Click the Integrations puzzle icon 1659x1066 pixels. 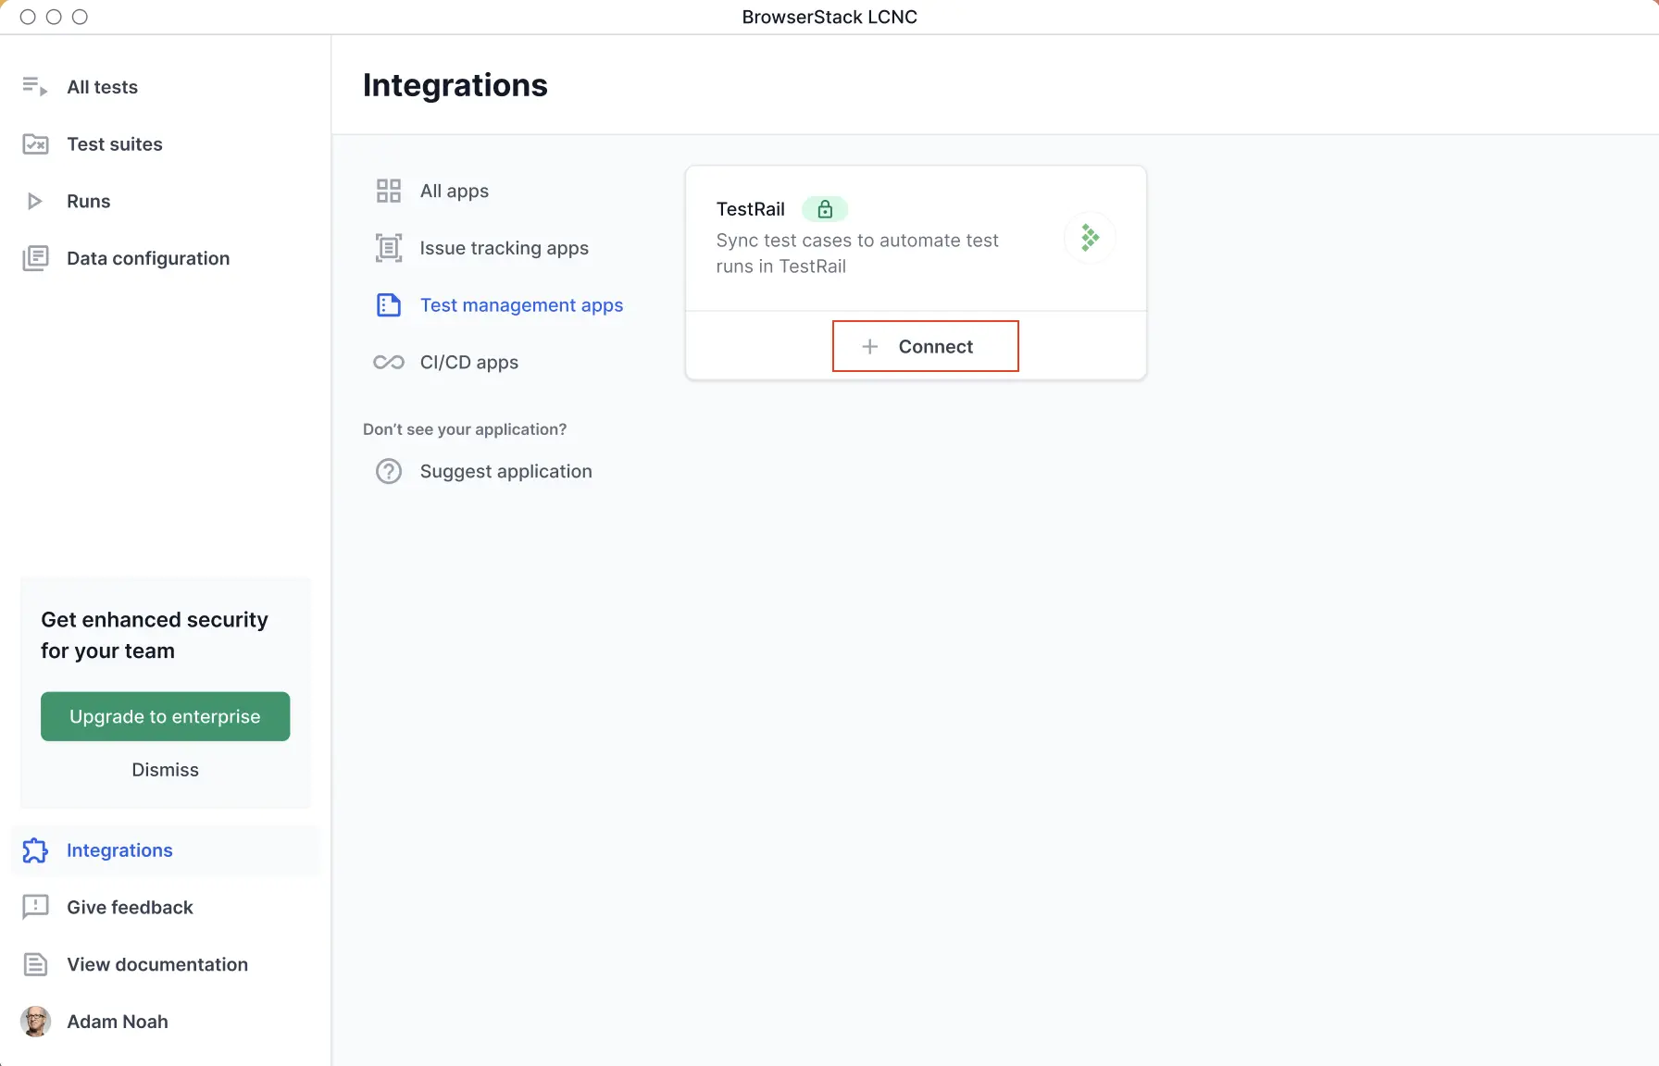pyautogui.click(x=34, y=850)
